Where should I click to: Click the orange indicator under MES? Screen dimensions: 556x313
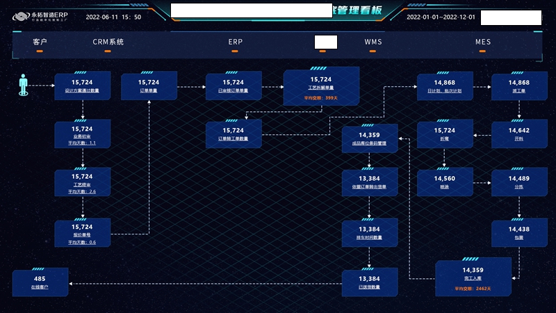point(483,51)
